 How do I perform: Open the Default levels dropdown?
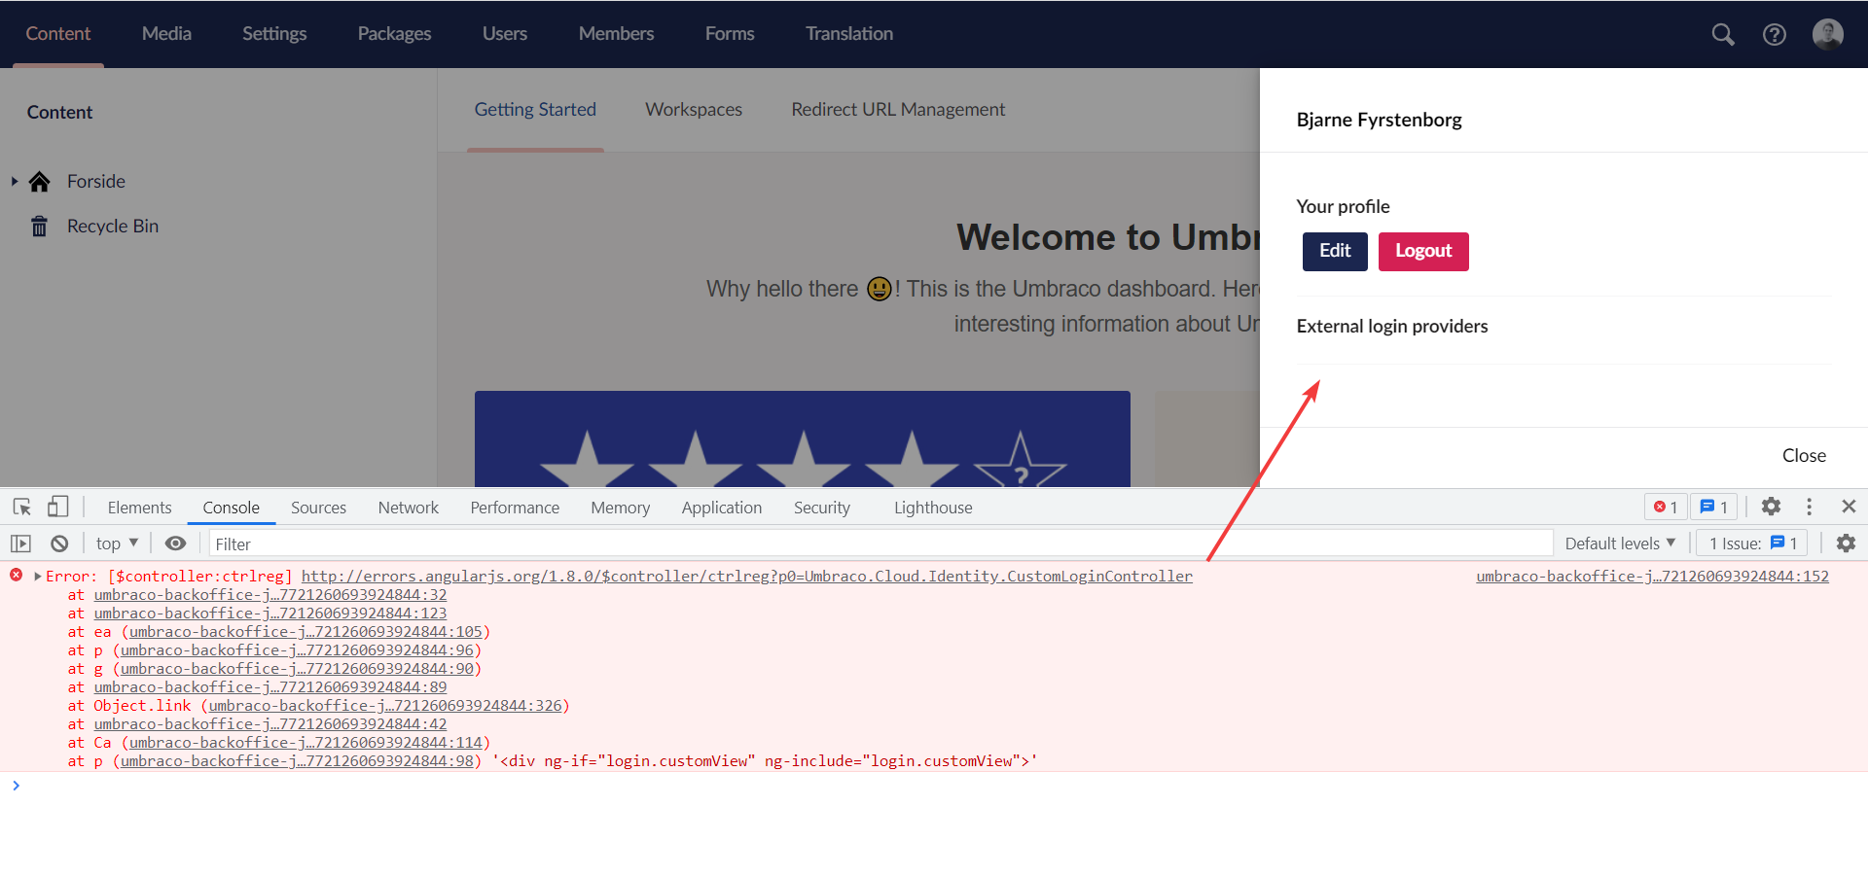click(x=1619, y=543)
